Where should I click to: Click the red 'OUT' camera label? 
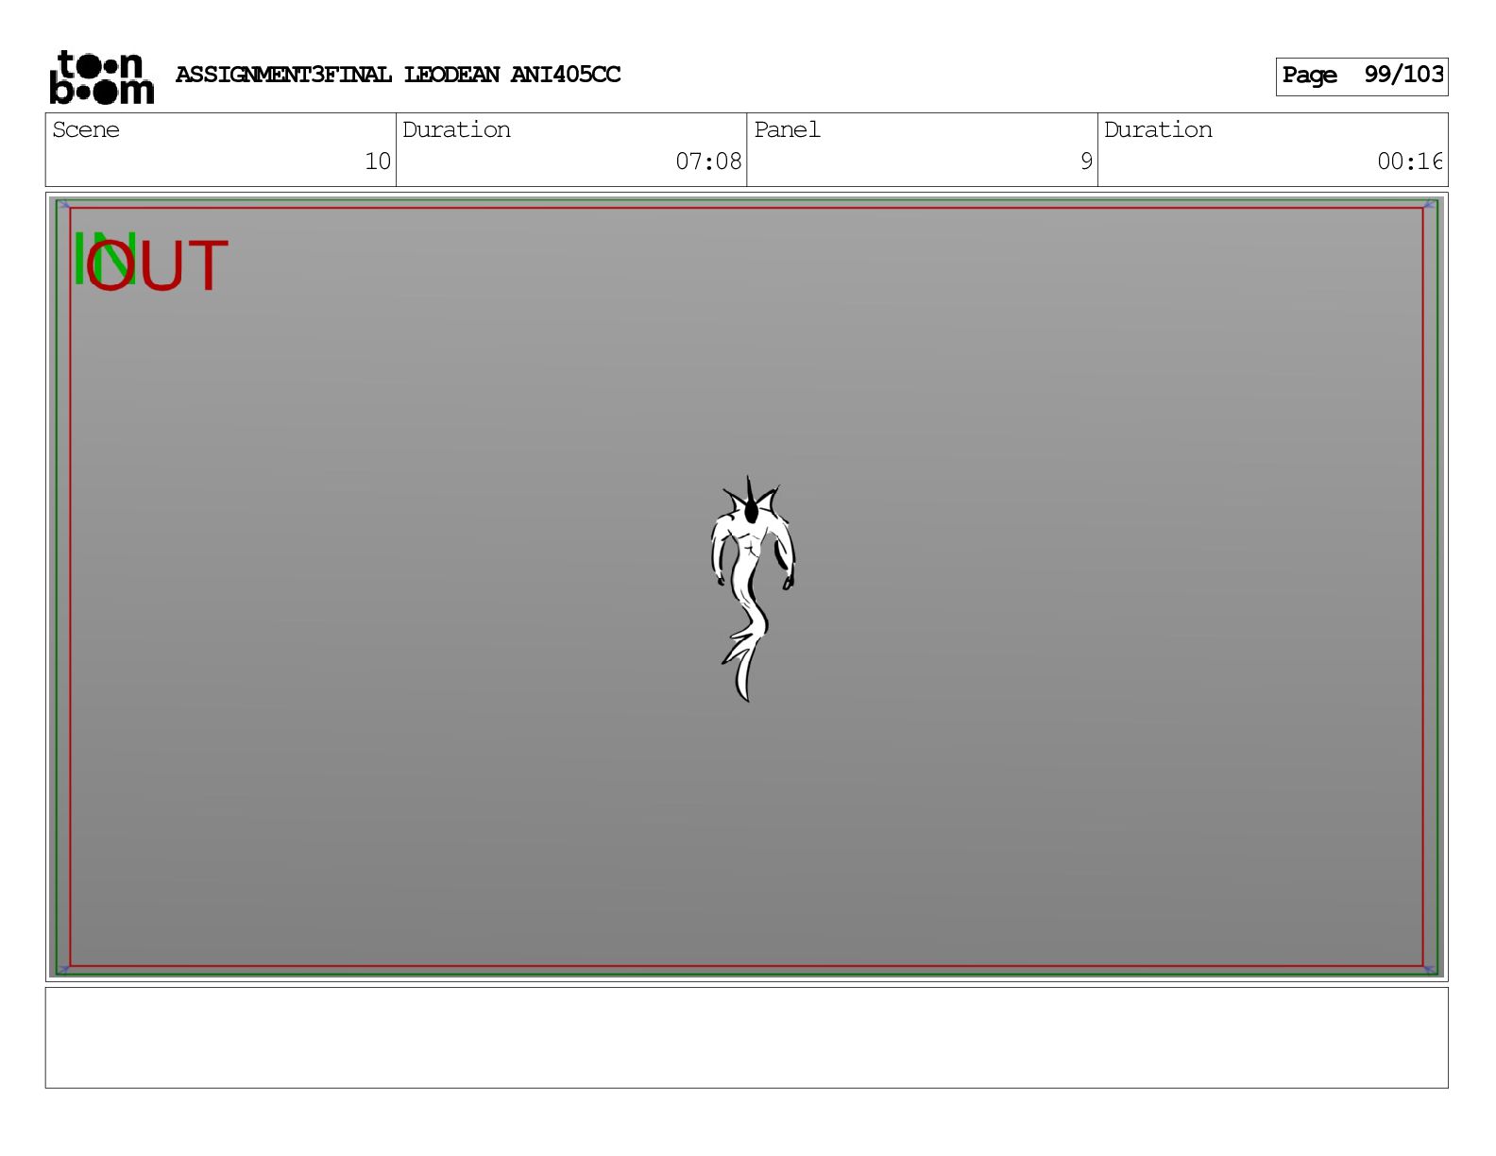coord(157,265)
